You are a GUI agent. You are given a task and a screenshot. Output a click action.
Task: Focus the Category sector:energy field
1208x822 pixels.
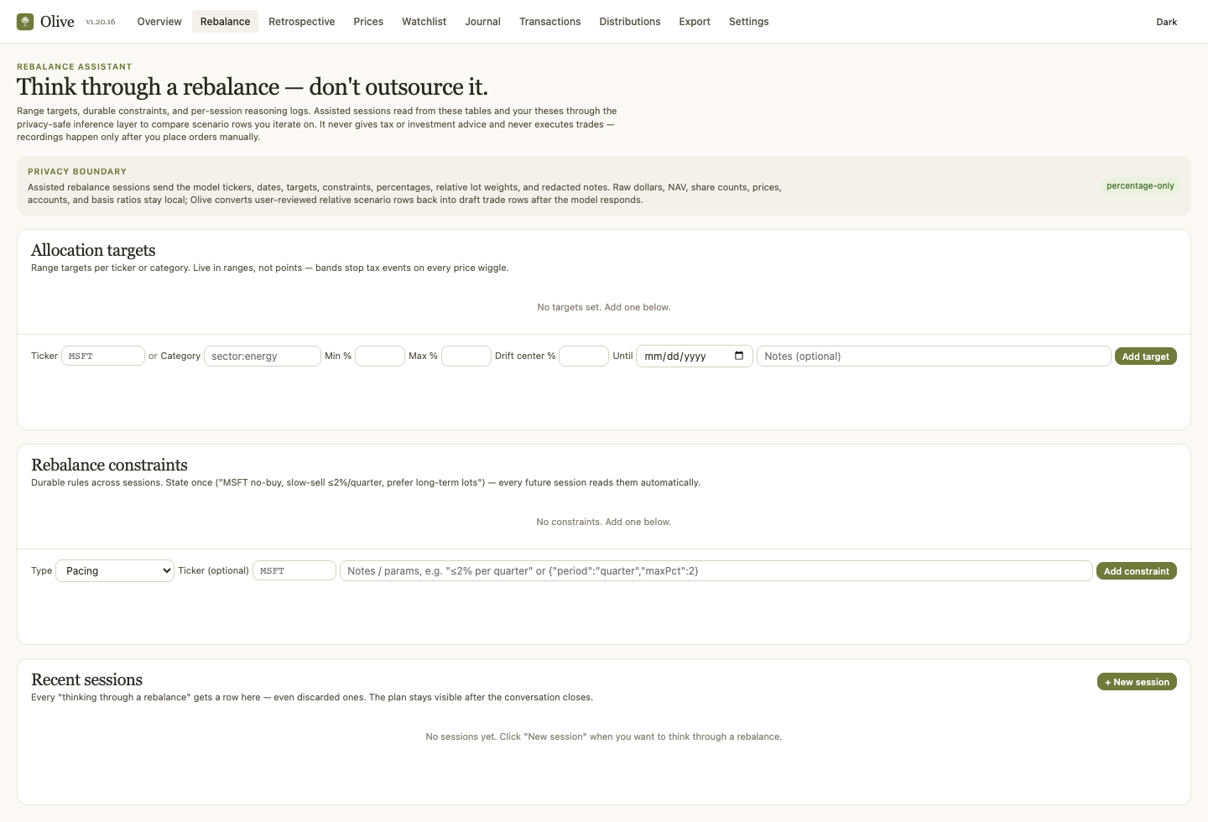(263, 356)
